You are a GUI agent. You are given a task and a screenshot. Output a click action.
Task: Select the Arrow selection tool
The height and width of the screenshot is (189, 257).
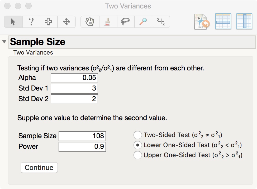pyautogui.click(x=13, y=22)
